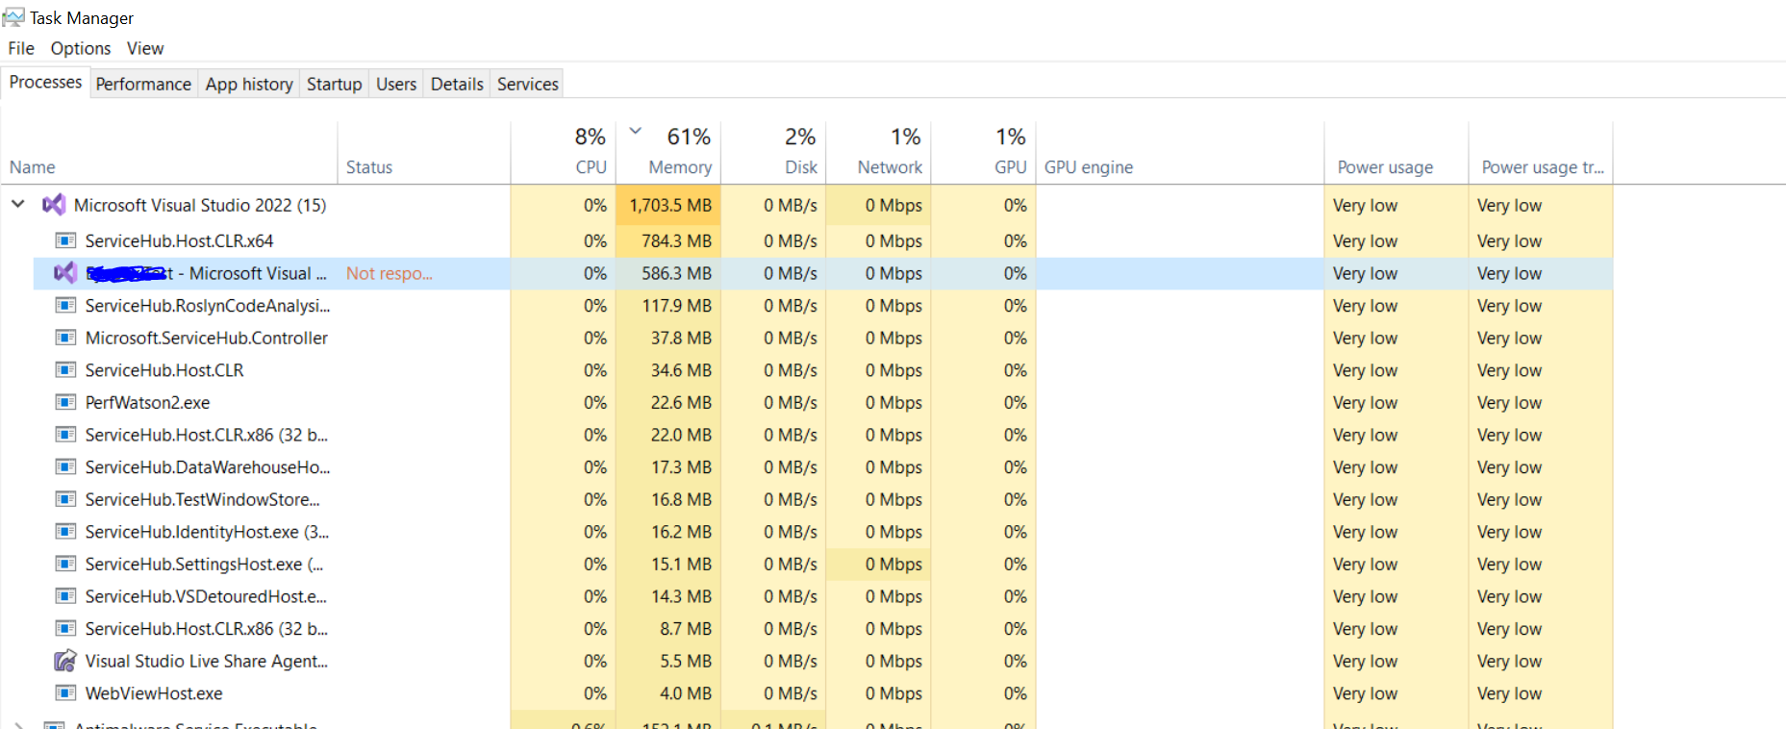Click the 5.5 MB memory value
The width and height of the screenshot is (1786, 729).
click(686, 661)
